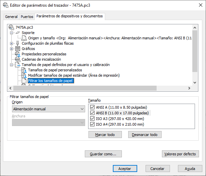The width and height of the screenshot is (206, 176).
Task: Switch to the Puertos tab
Action: (27, 17)
